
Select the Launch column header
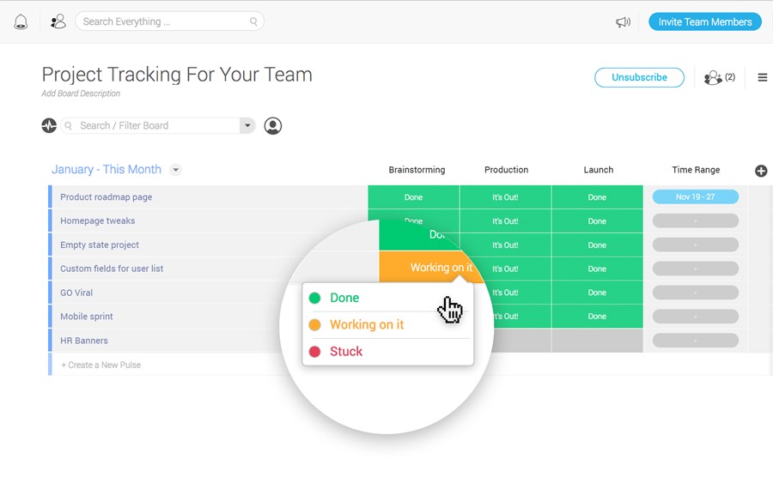coord(599,170)
